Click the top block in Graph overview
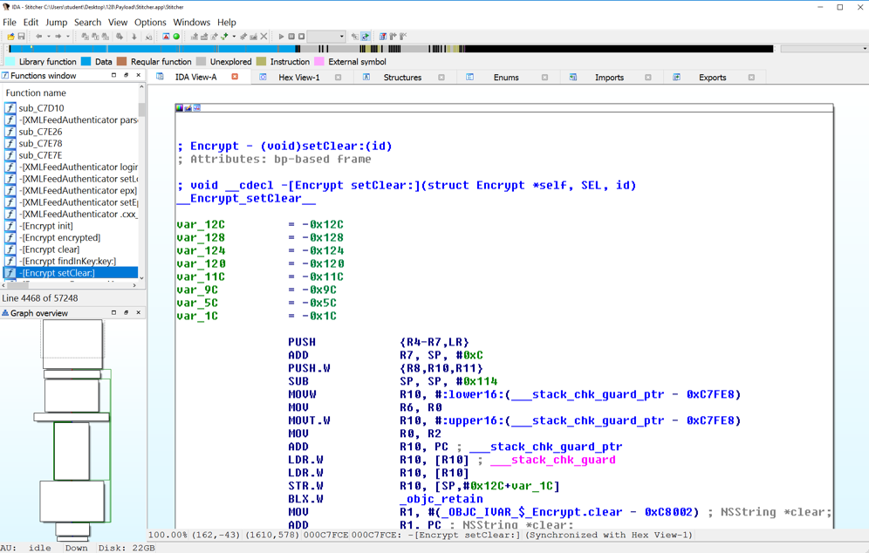869x553 pixels. 72,344
